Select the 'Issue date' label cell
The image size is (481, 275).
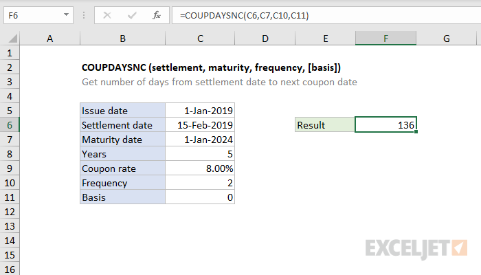[122, 111]
